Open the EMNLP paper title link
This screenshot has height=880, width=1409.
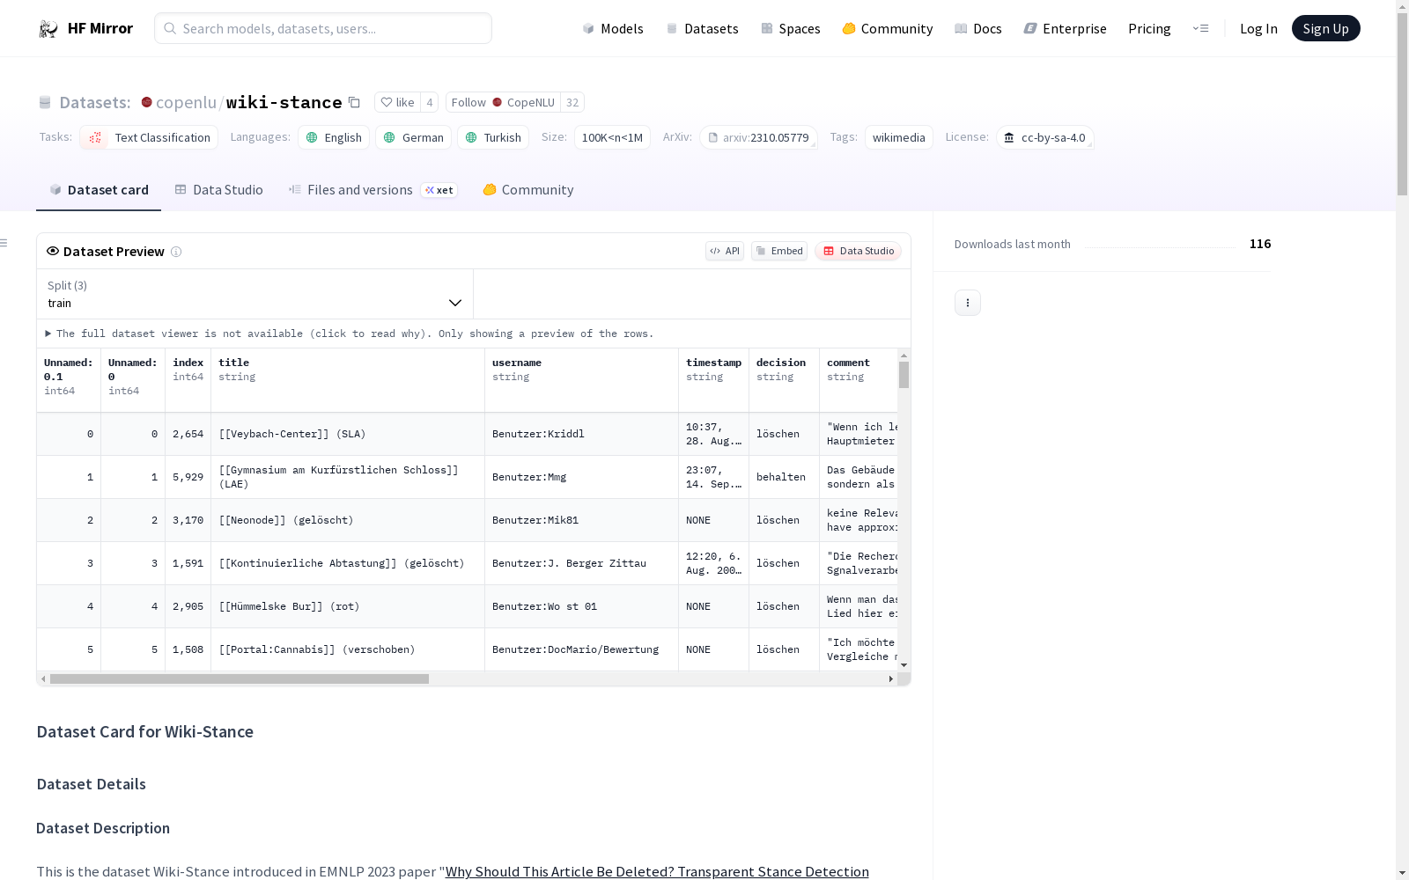(x=657, y=871)
